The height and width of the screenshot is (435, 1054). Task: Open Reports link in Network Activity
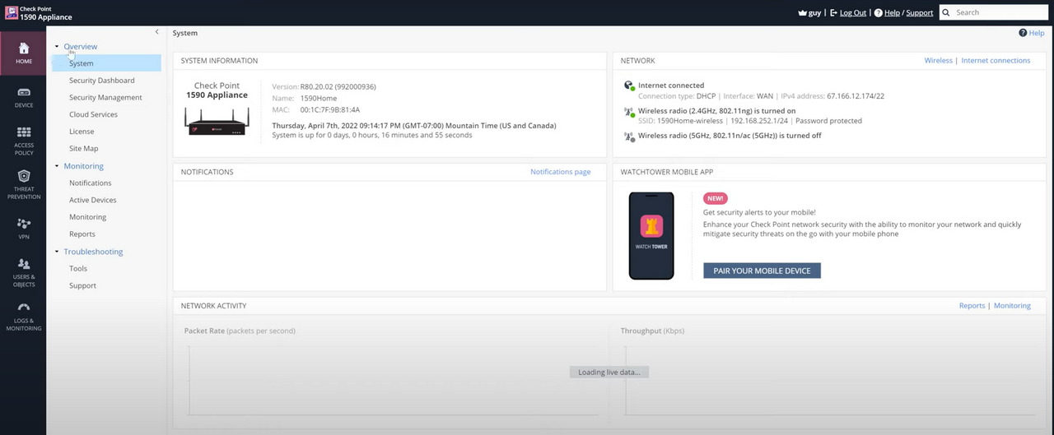pos(972,305)
